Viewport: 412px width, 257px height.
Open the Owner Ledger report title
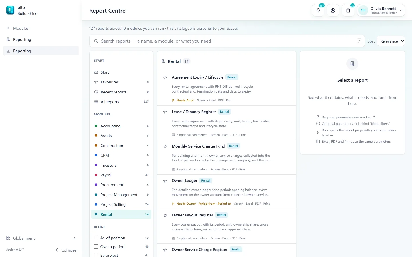tap(185, 181)
